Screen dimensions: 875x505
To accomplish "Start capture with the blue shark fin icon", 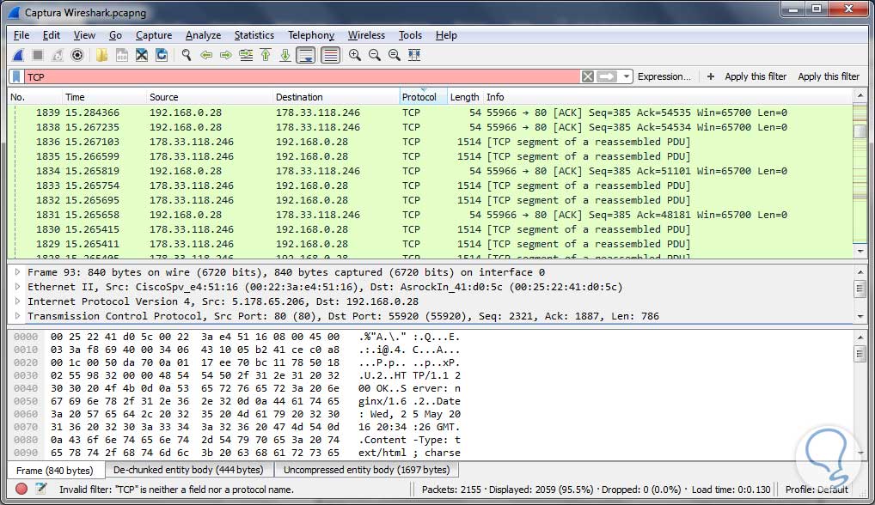I will [18, 55].
